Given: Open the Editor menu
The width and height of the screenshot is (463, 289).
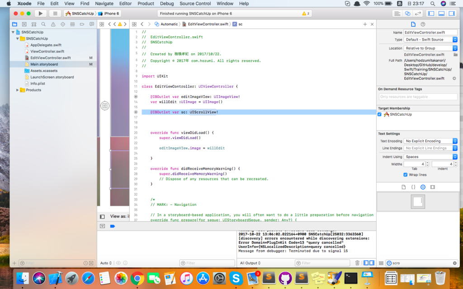Looking at the screenshot, I should point(125,4).
